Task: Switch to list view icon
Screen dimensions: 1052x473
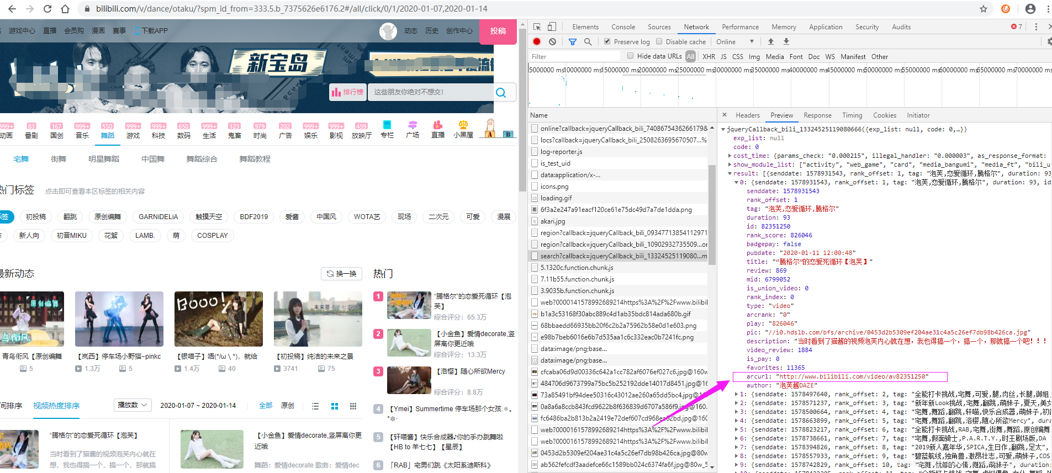Action: click(315, 406)
